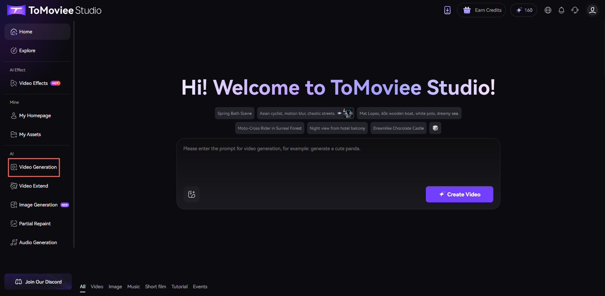Open the customer support headset icon
The width and height of the screenshot is (605, 296).
coord(575,10)
